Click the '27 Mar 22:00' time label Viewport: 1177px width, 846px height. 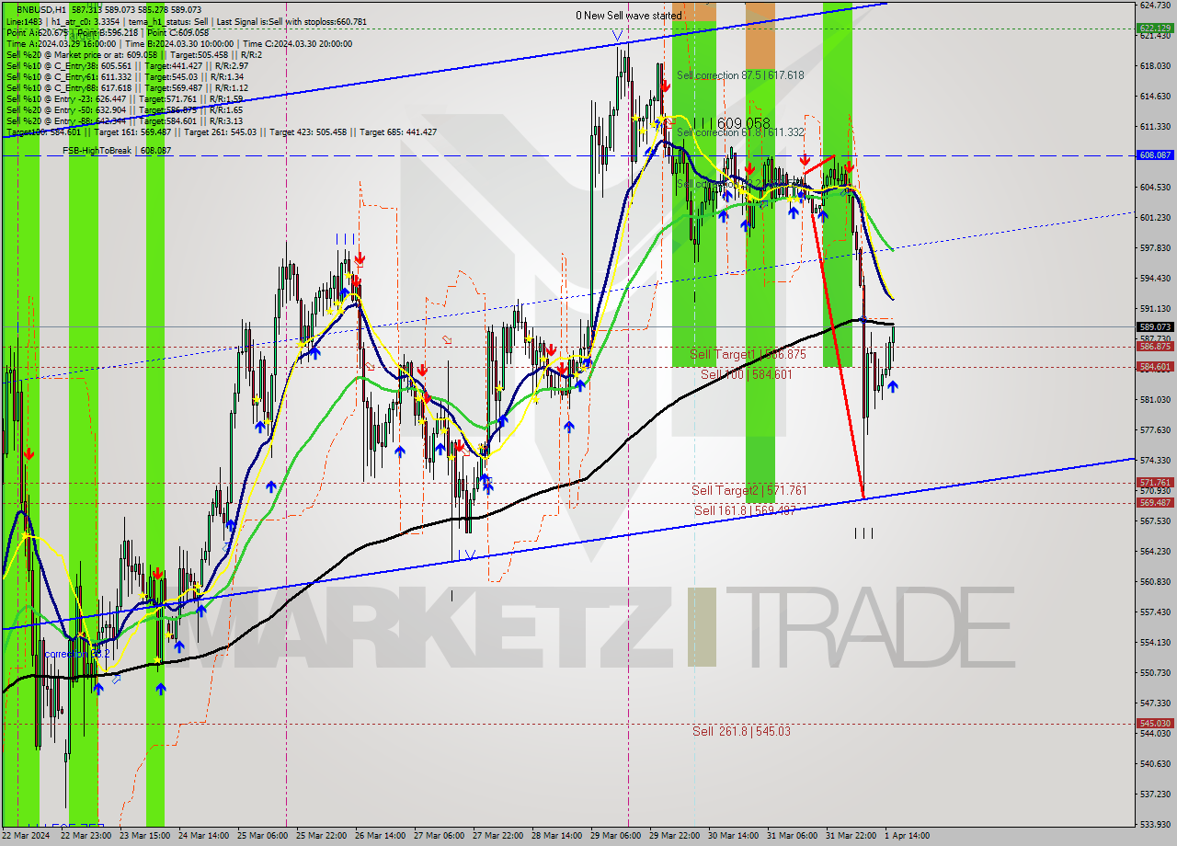497,836
